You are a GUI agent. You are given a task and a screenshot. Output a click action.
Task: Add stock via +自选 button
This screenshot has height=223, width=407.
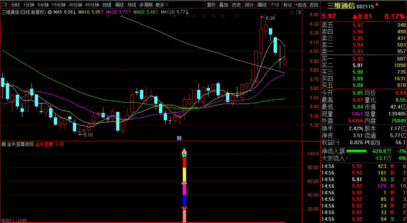(x=301, y=5)
